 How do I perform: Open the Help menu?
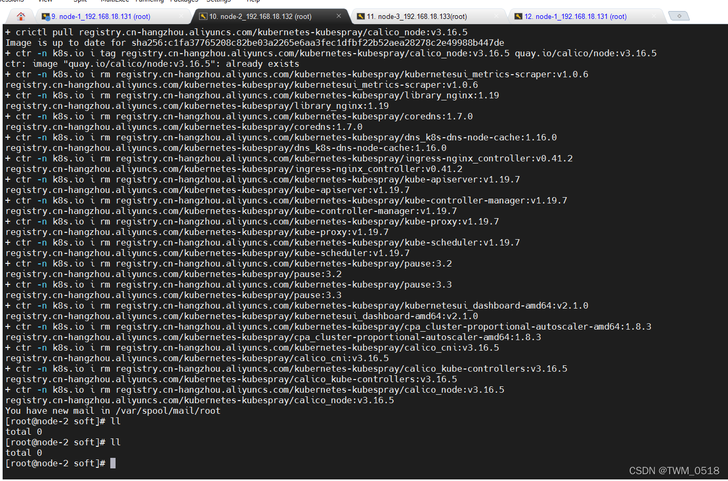253,1
